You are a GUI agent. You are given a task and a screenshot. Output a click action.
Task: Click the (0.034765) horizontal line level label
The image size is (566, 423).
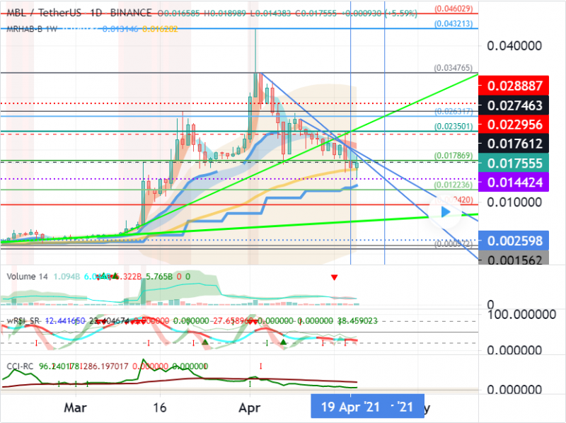pyautogui.click(x=454, y=69)
